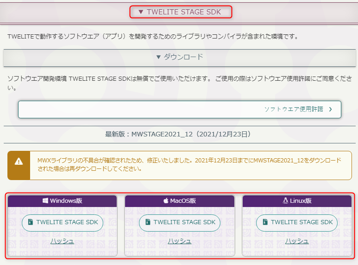
Task: Click the Apple logo icon in MacOS版 header
Action: click(166, 200)
